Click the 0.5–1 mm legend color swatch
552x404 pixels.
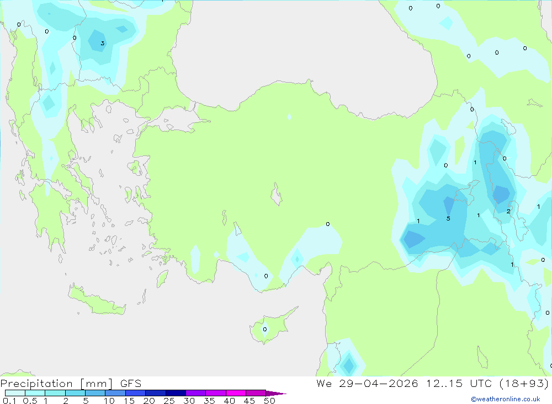[35, 393]
